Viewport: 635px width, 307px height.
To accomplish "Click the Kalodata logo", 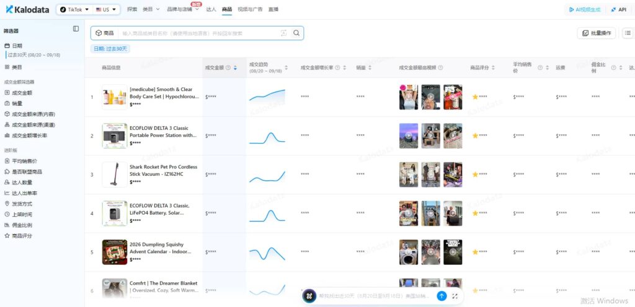I will (x=27, y=9).
